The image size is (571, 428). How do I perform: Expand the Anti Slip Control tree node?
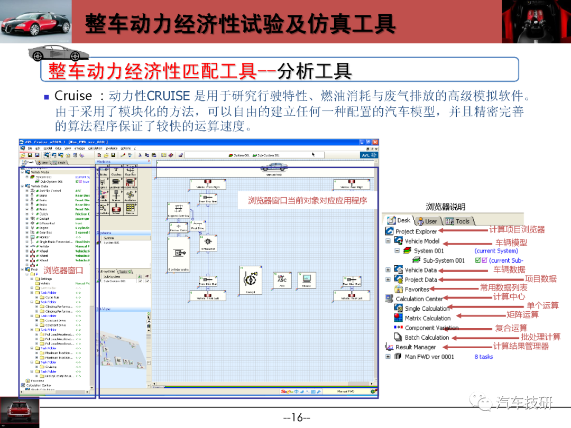pyautogui.click(x=26, y=190)
